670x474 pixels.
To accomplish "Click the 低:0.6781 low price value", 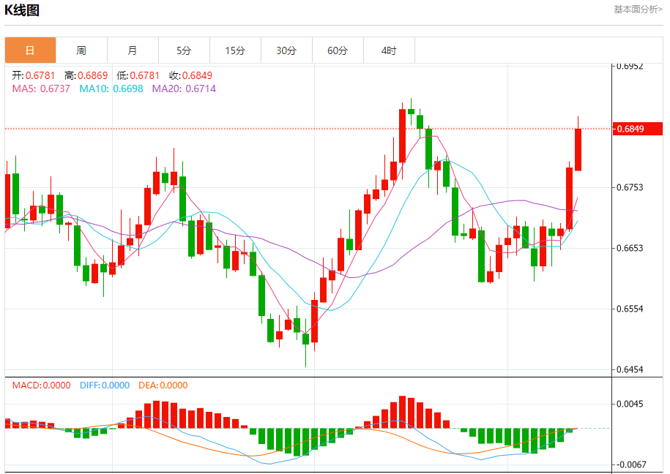I will (x=138, y=75).
